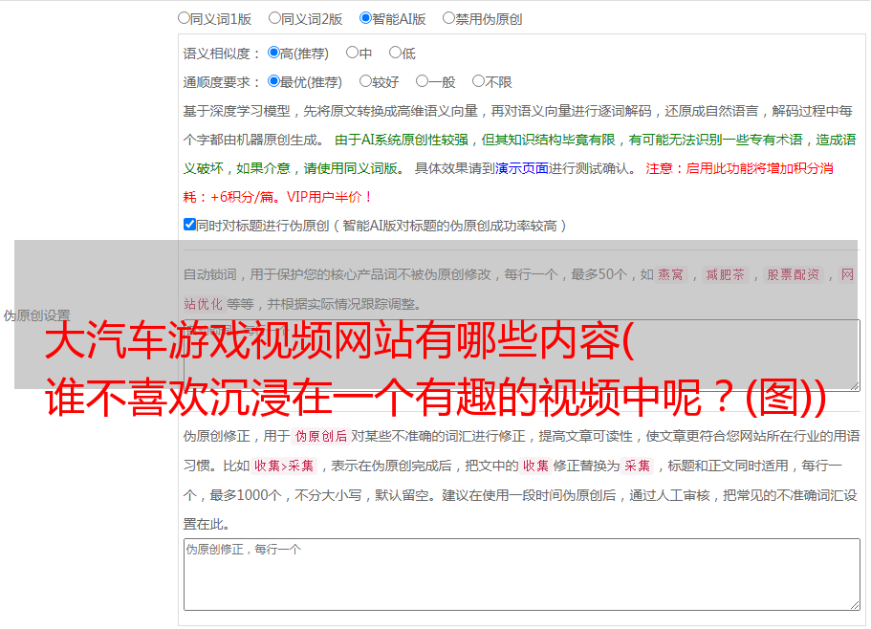The image size is (871, 629).
Task: Select the 同义词2版 radio option
Action: 274,18
